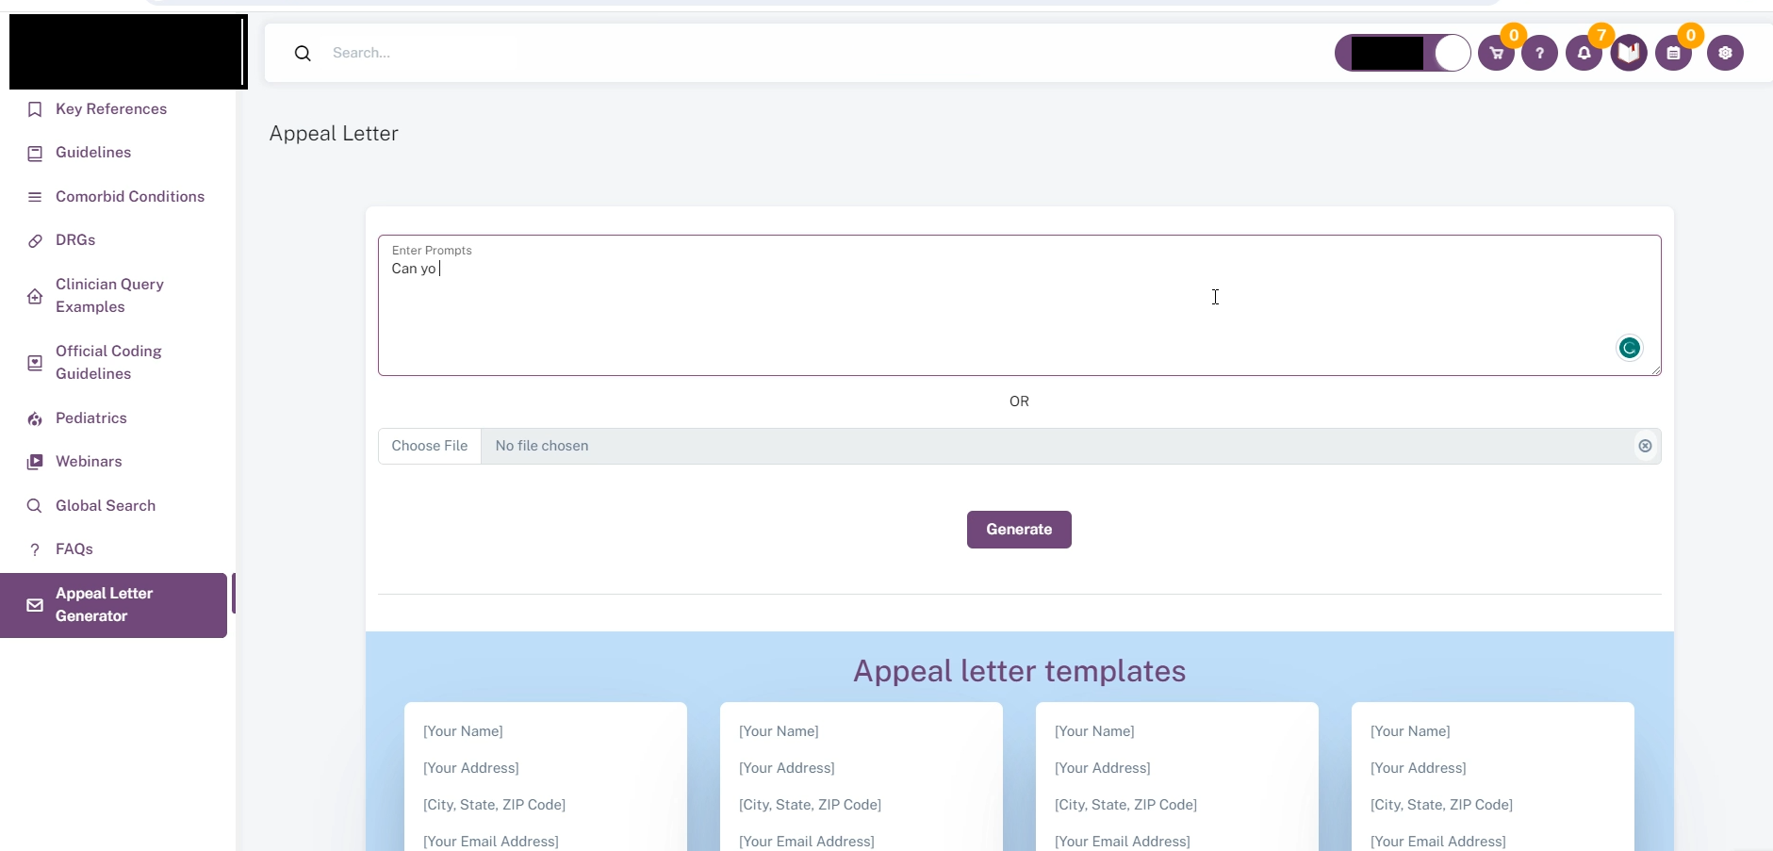Click the Grammarly icon in prompt box
Screen dimensions: 1773x851
click(x=1630, y=349)
